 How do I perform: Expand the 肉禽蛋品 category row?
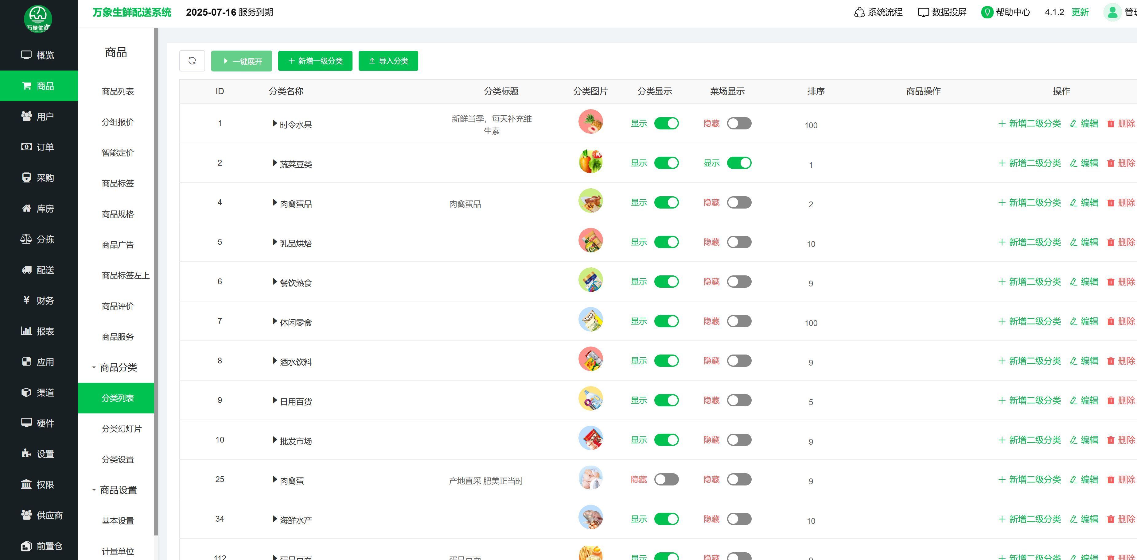click(275, 203)
